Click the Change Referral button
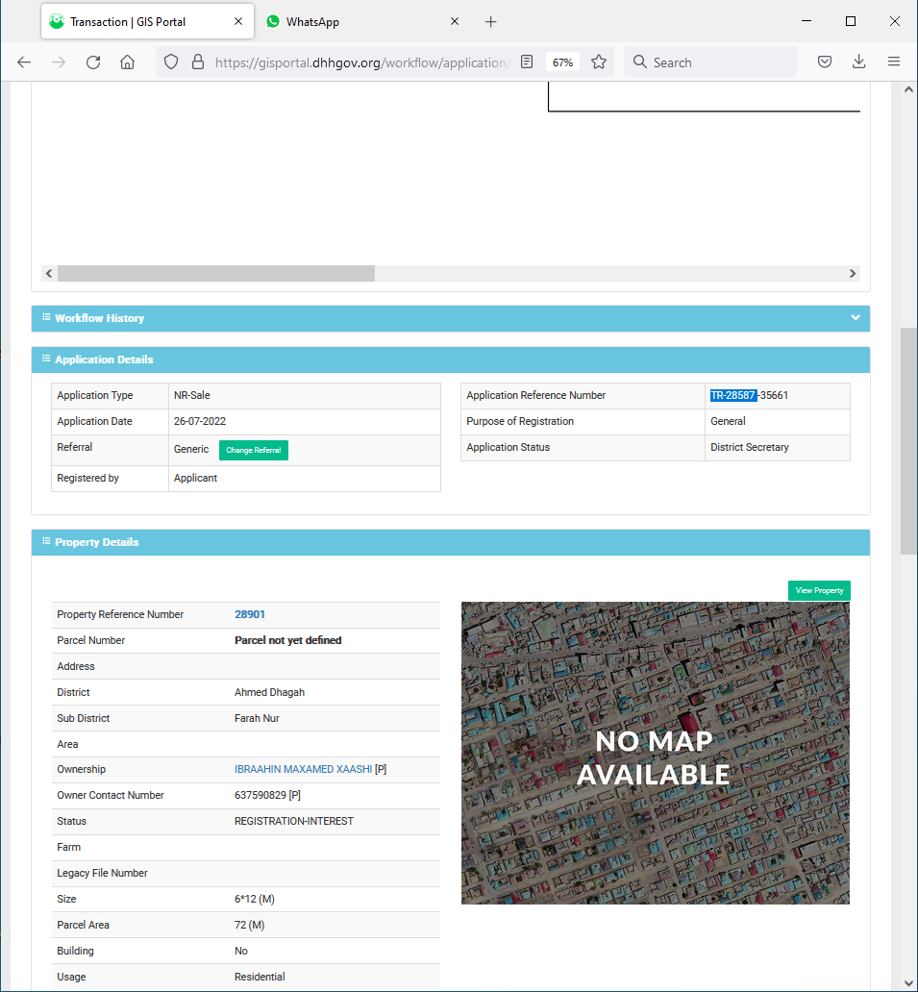 click(x=253, y=450)
